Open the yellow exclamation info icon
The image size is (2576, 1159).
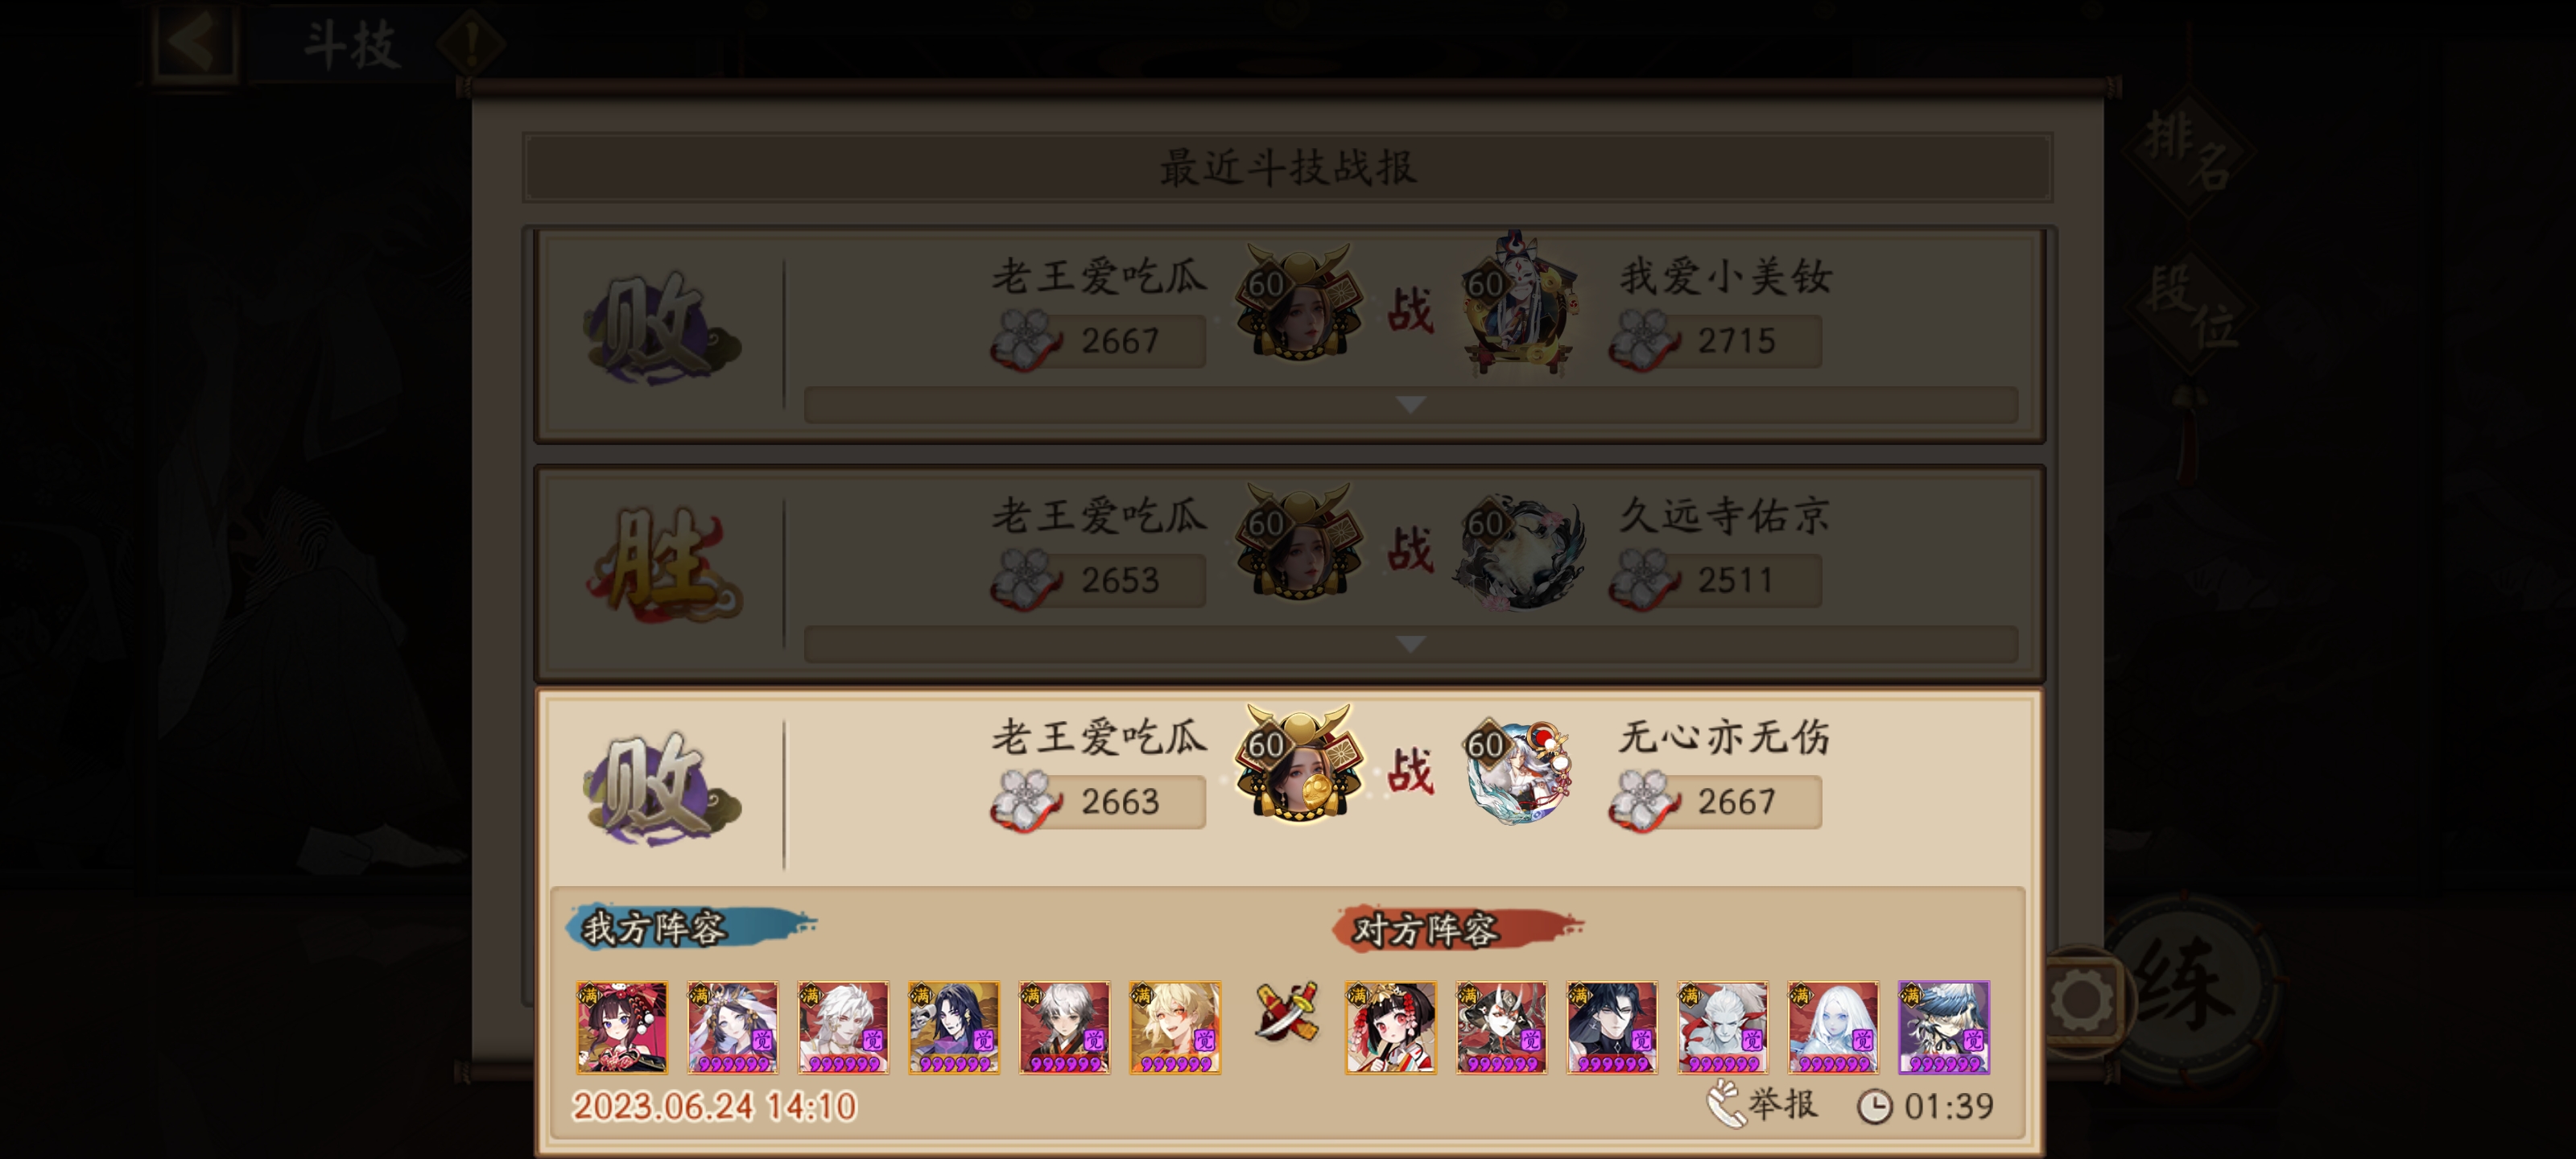pyautogui.click(x=471, y=43)
